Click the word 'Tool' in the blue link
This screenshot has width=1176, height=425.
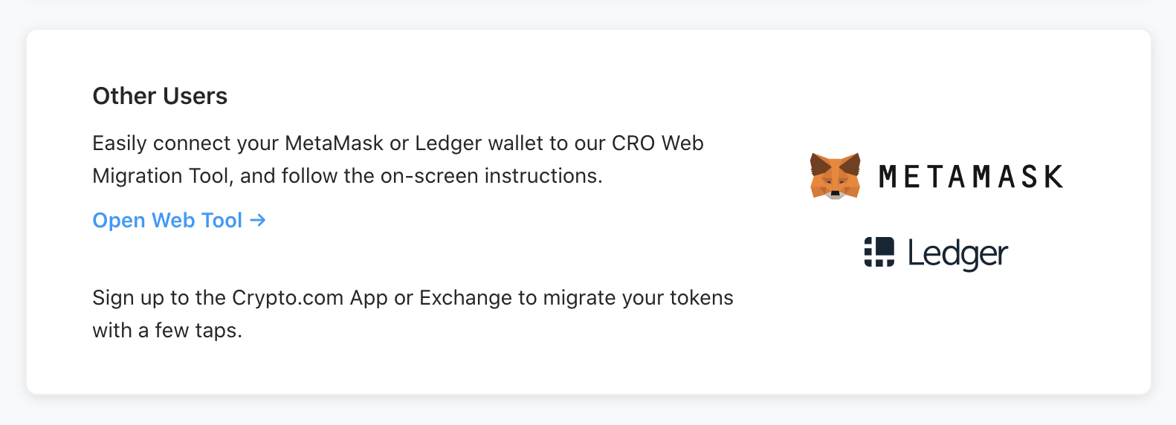tap(222, 221)
